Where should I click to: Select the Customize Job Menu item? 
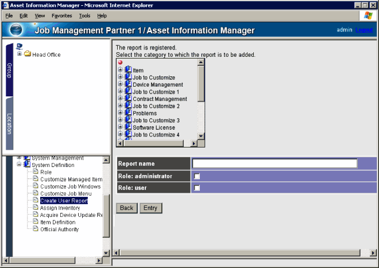[x=66, y=193]
